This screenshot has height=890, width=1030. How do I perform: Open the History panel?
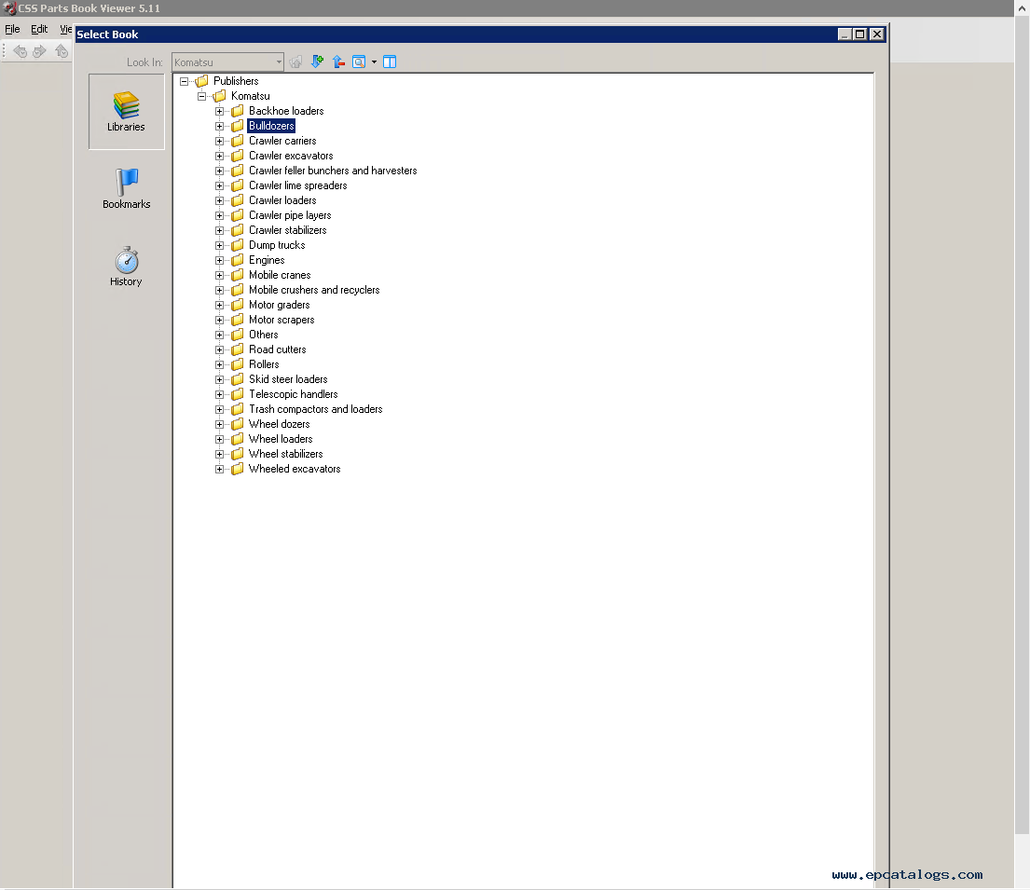pos(126,267)
